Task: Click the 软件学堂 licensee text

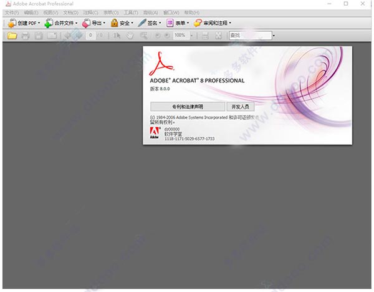Action: click(173, 134)
